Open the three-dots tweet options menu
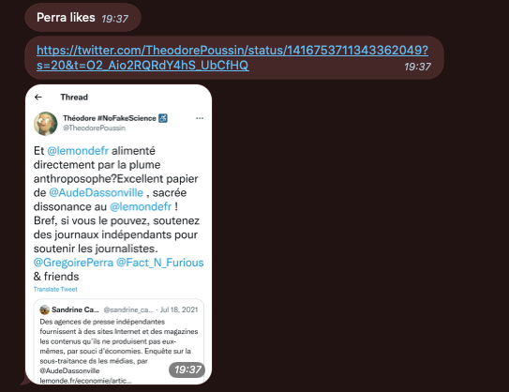509x392 pixels. point(200,118)
